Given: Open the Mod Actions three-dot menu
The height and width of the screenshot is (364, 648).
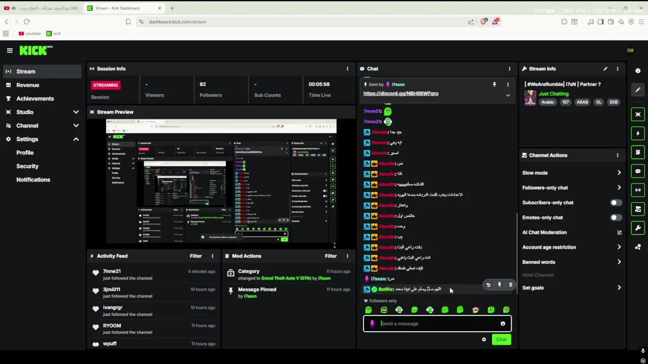Looking at the screenshot, I should point(347,256).
